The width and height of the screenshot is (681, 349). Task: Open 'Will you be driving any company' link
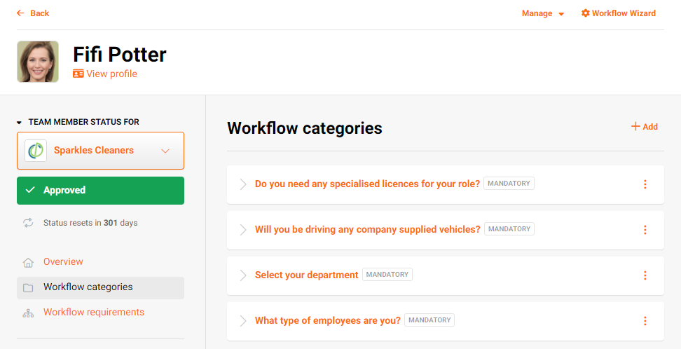click(x=367, y=229)
